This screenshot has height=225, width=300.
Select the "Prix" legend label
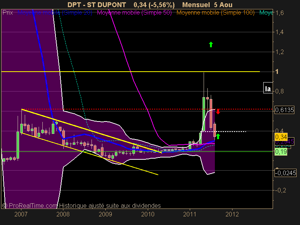(7, 13)
